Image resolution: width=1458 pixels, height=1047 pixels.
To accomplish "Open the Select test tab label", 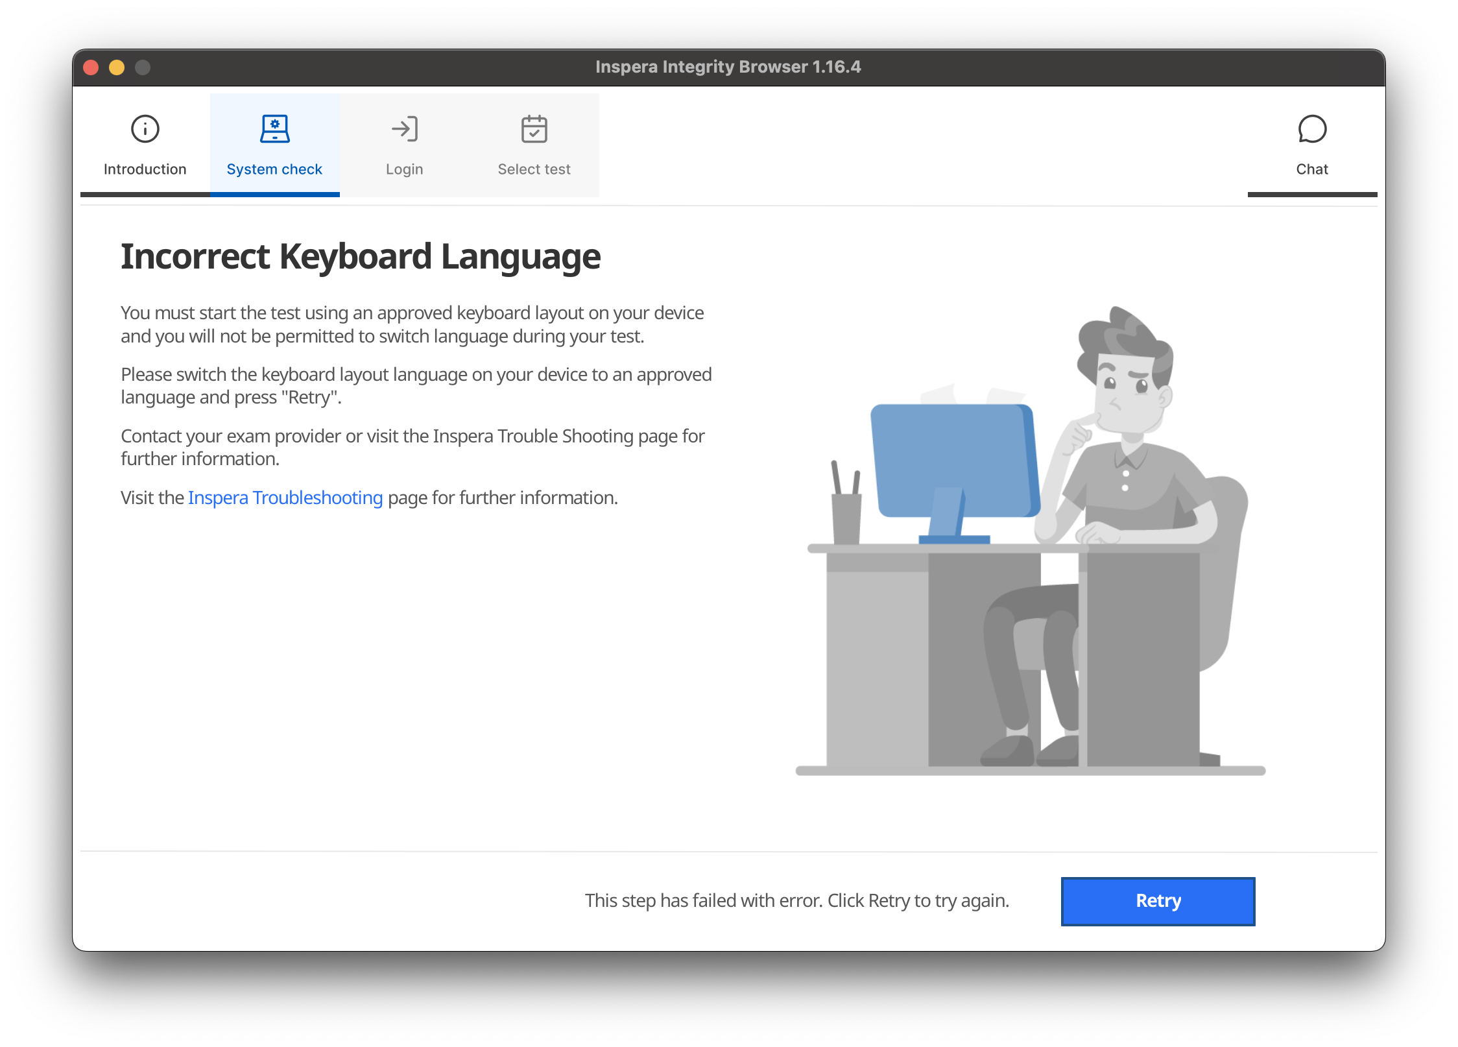I will click(534, 169).
